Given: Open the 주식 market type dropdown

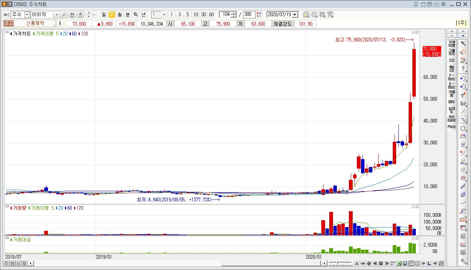Looking at the screenshot, I should pos(27,14).
